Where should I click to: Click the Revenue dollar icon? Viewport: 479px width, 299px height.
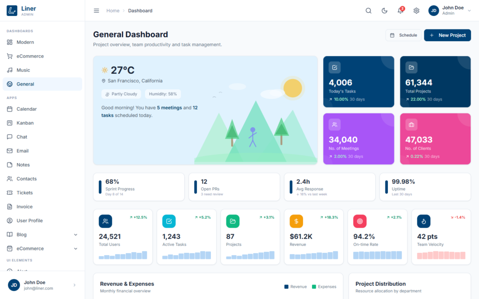point(296,221)
